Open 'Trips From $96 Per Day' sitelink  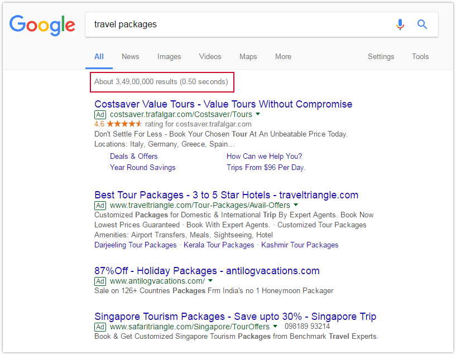[266, 168]
